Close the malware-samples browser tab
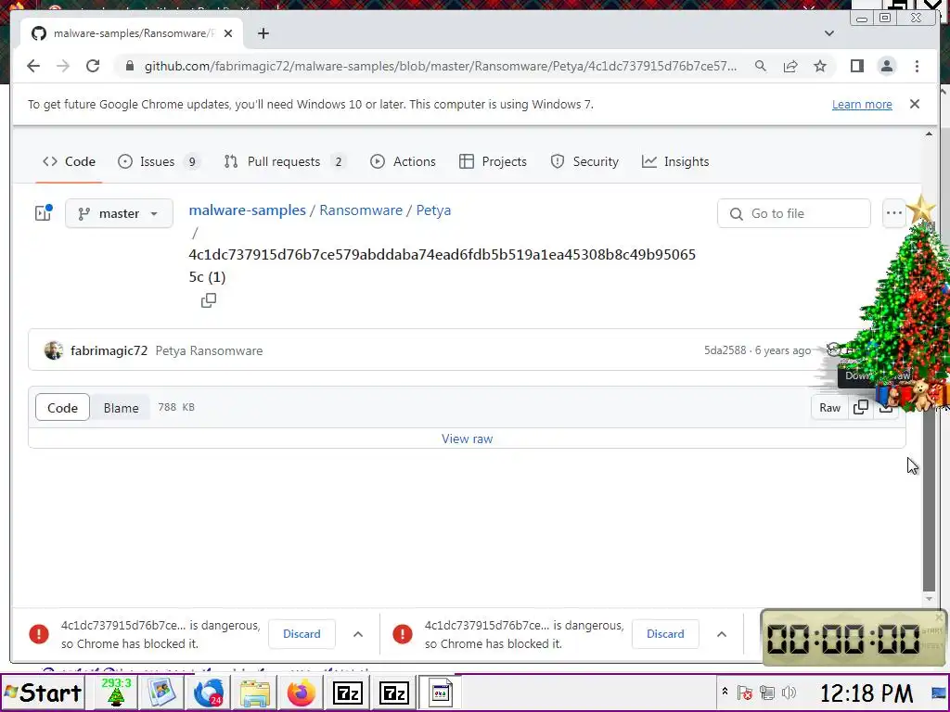This screenshot has height=712, width=950. 228,33
